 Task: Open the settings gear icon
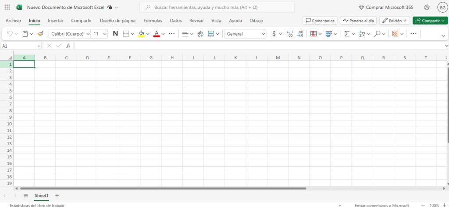(427, 7)
